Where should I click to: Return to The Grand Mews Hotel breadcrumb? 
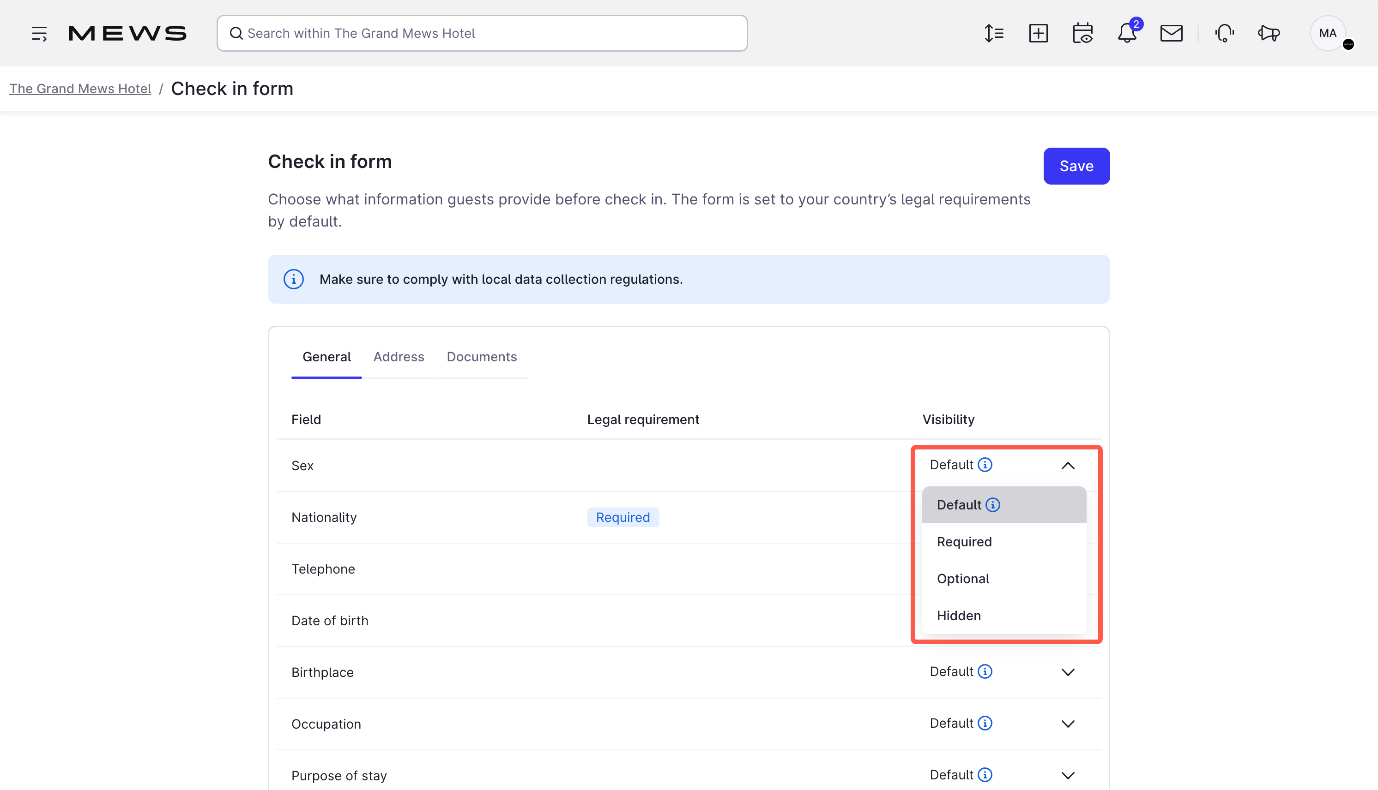[x=80, y=89]
